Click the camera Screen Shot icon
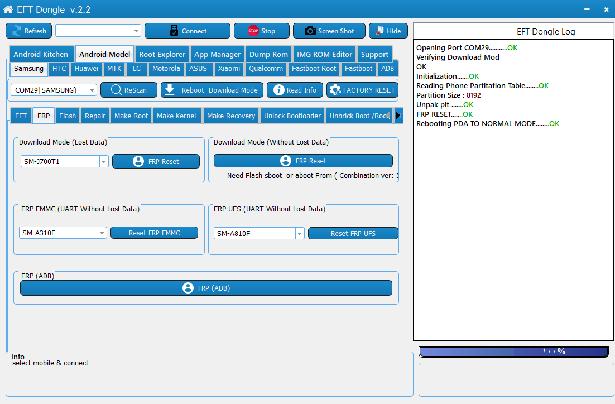 pyautogui.click(x=310, y=31)
